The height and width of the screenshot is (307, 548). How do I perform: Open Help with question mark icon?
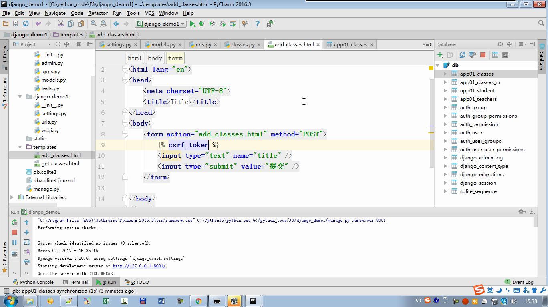pos(257,24)
